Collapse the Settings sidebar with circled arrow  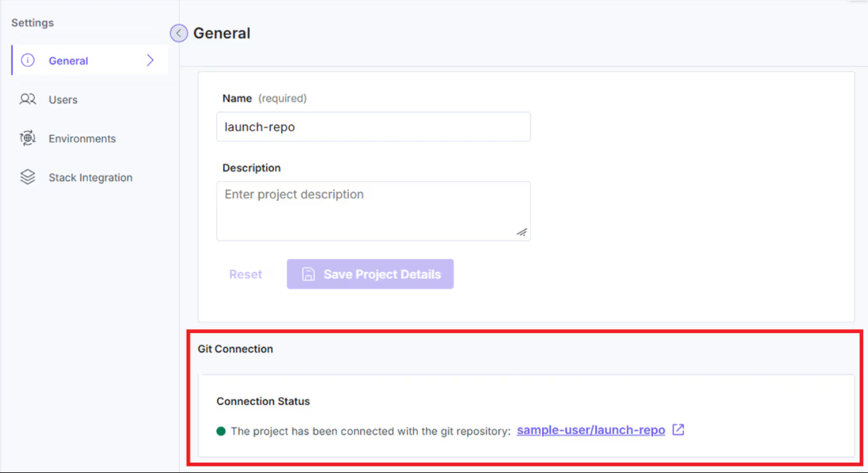click(179, 33)
